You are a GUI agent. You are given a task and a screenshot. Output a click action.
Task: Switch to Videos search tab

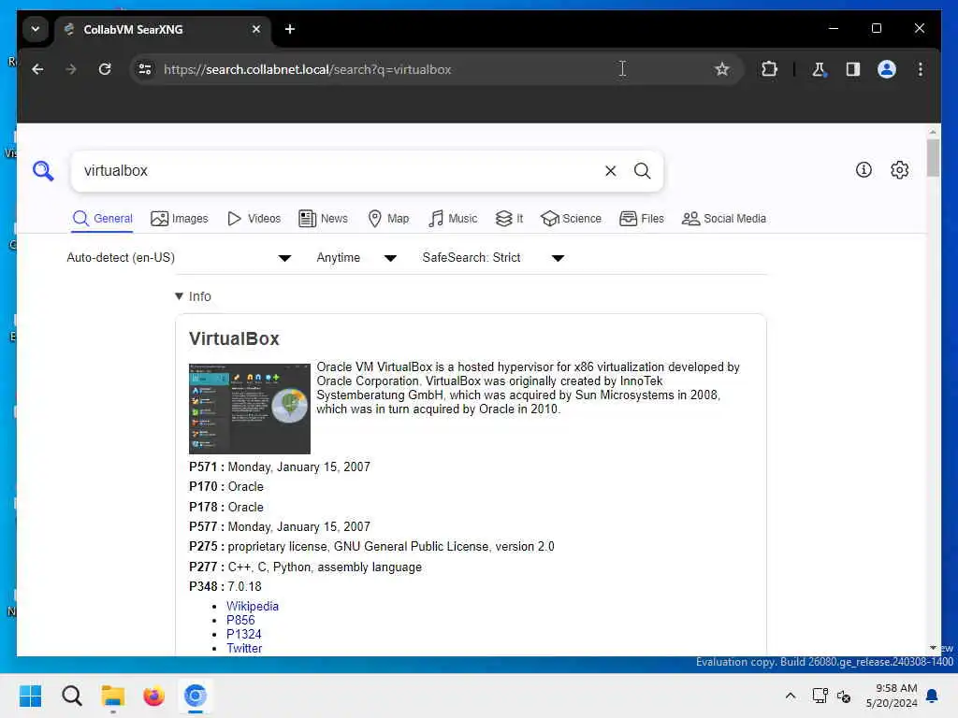254,219
